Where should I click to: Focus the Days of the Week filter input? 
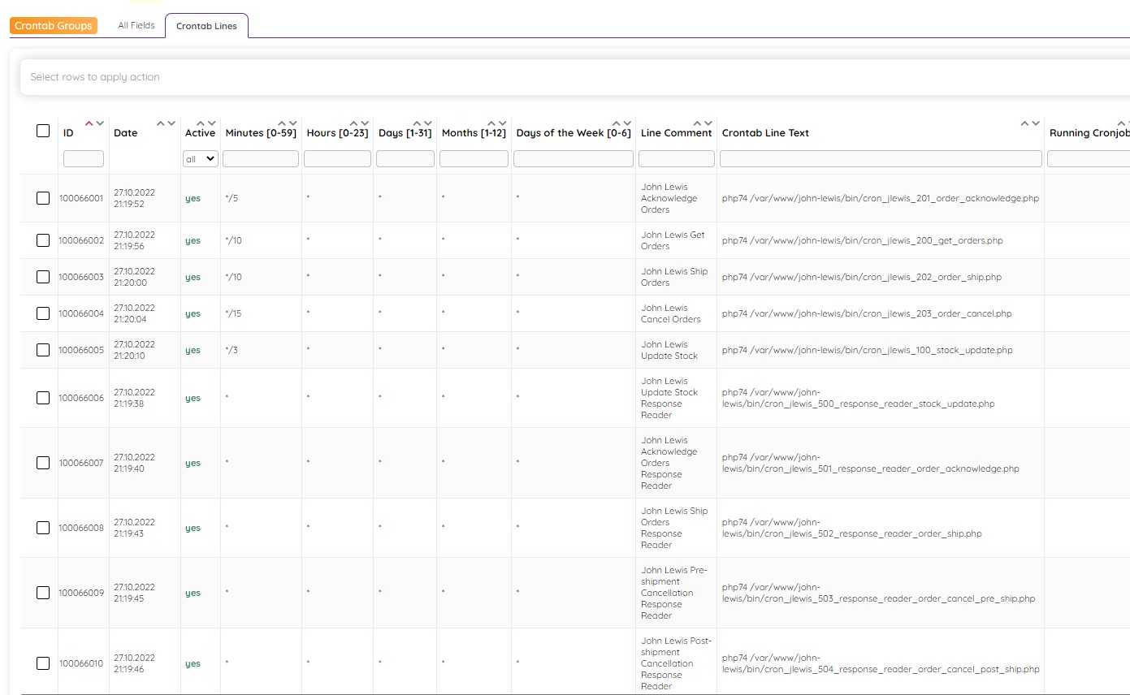click(574, 159)
